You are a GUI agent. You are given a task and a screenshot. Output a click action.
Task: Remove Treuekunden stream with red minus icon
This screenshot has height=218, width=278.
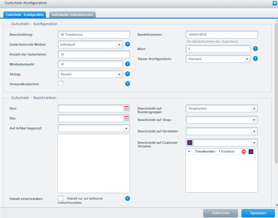pos(244,152)
